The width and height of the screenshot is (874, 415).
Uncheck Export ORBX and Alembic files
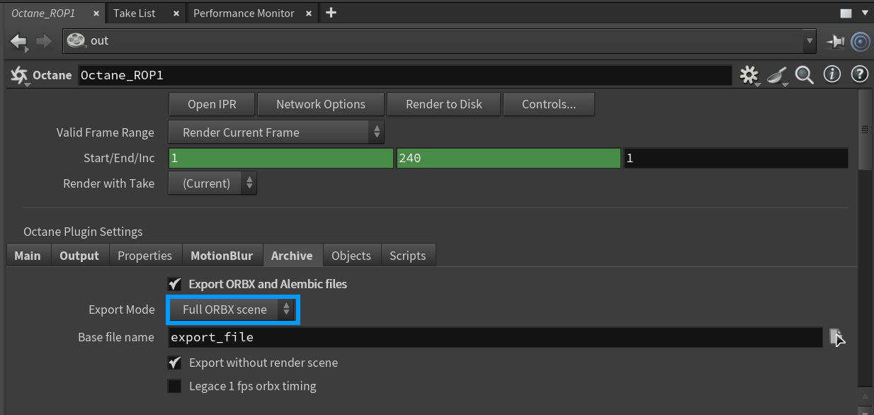[x=174, y=284]
